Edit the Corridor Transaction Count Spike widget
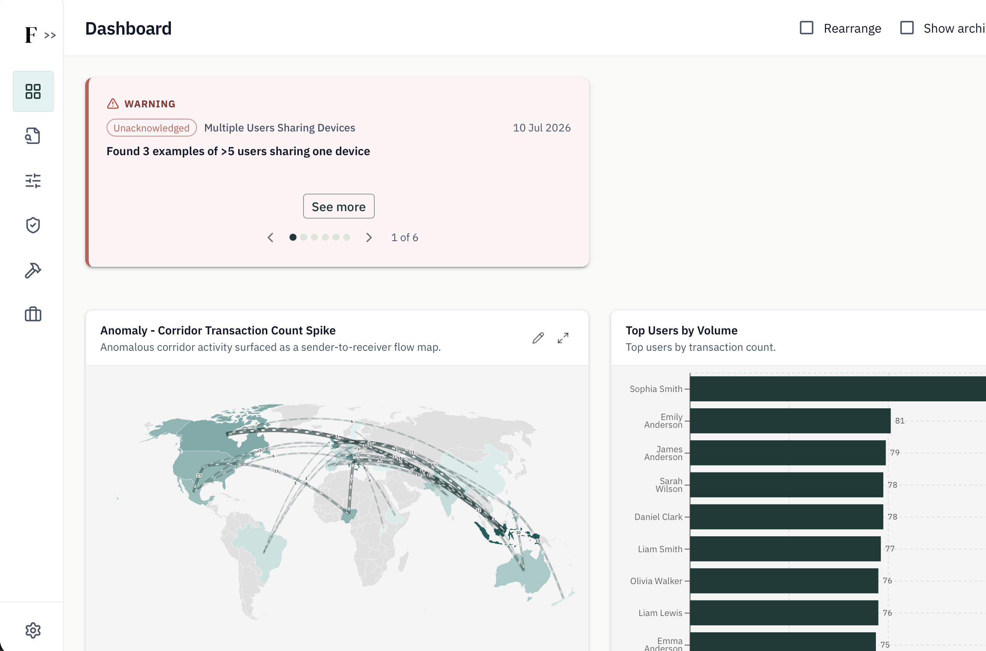This screenshot has width=986, height=651. coord(538,338)
